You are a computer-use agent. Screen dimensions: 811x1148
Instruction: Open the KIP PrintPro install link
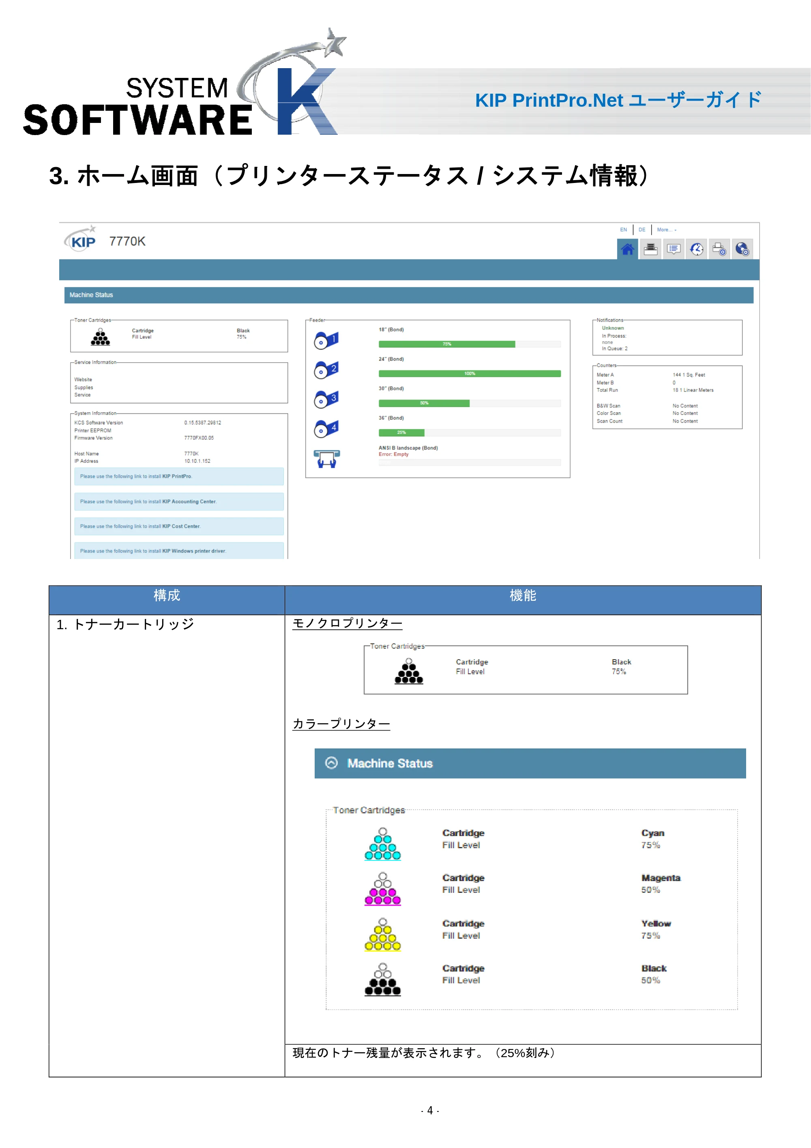point(179,477)
